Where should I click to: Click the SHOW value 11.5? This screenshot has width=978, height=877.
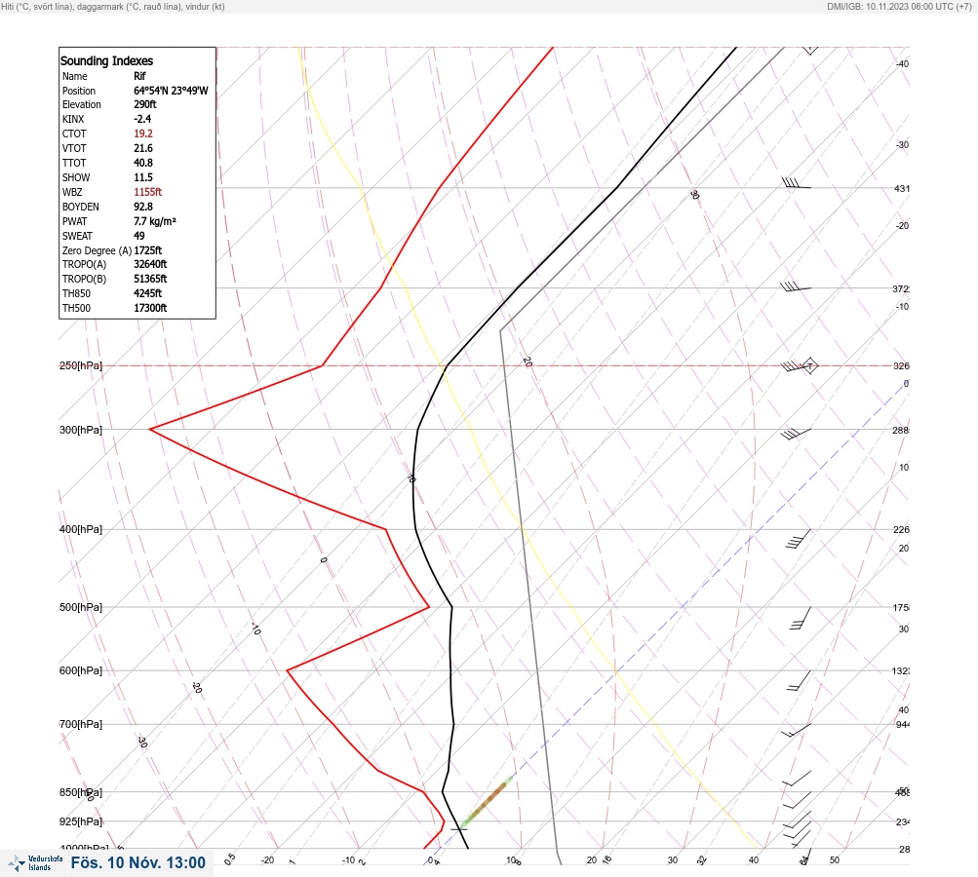click(142, 177)
